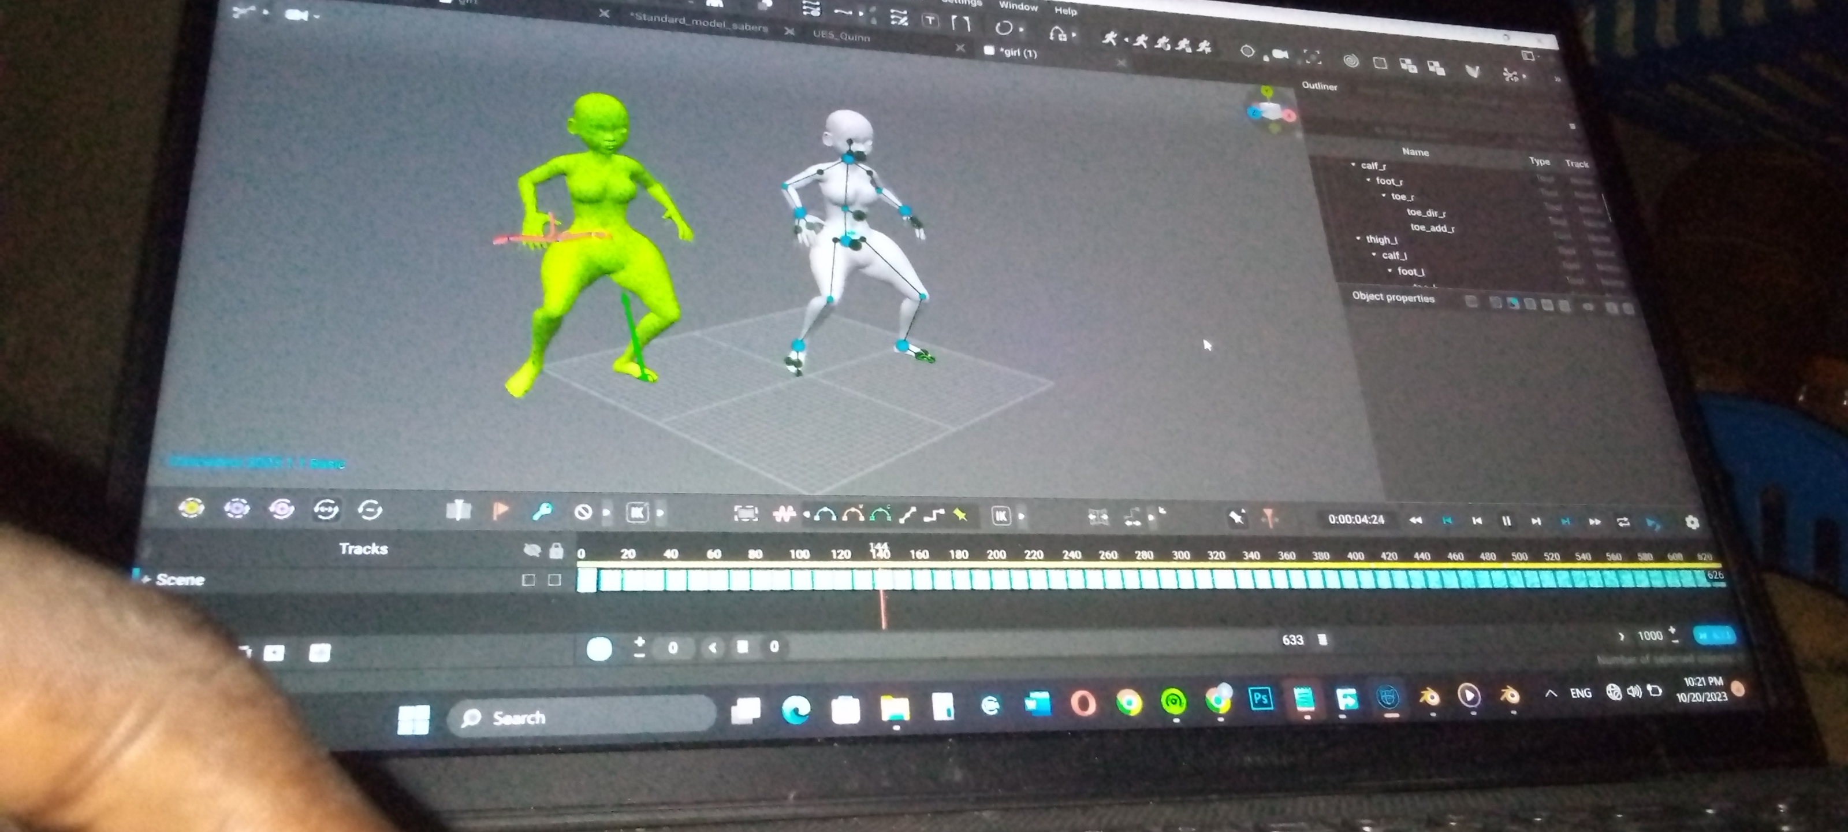Click the loop playback icon
The width and height of the screenshot is (1848, 832).
1623,522
